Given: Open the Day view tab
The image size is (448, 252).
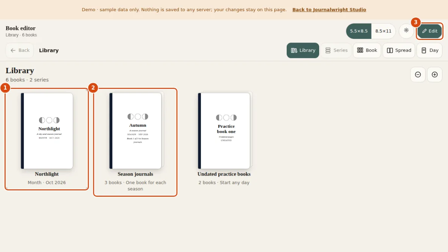Looking at the screenshot, I should point(429,50).
